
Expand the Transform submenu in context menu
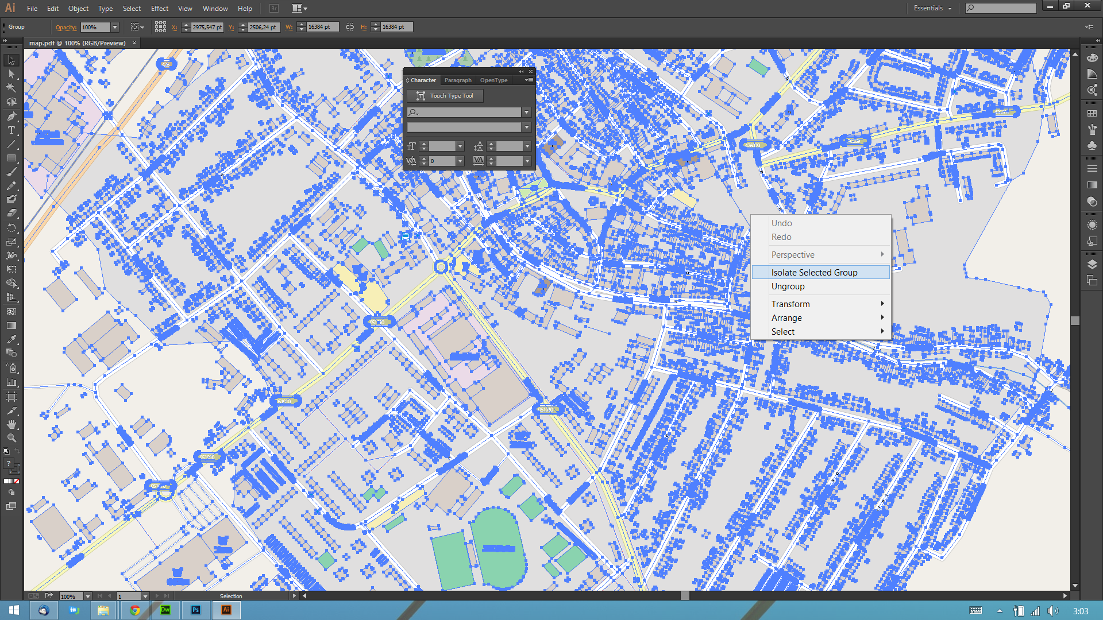(821, 304)
